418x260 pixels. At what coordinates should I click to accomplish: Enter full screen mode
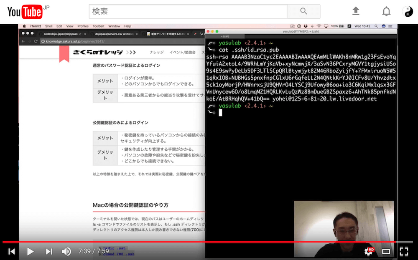[404, 251]
